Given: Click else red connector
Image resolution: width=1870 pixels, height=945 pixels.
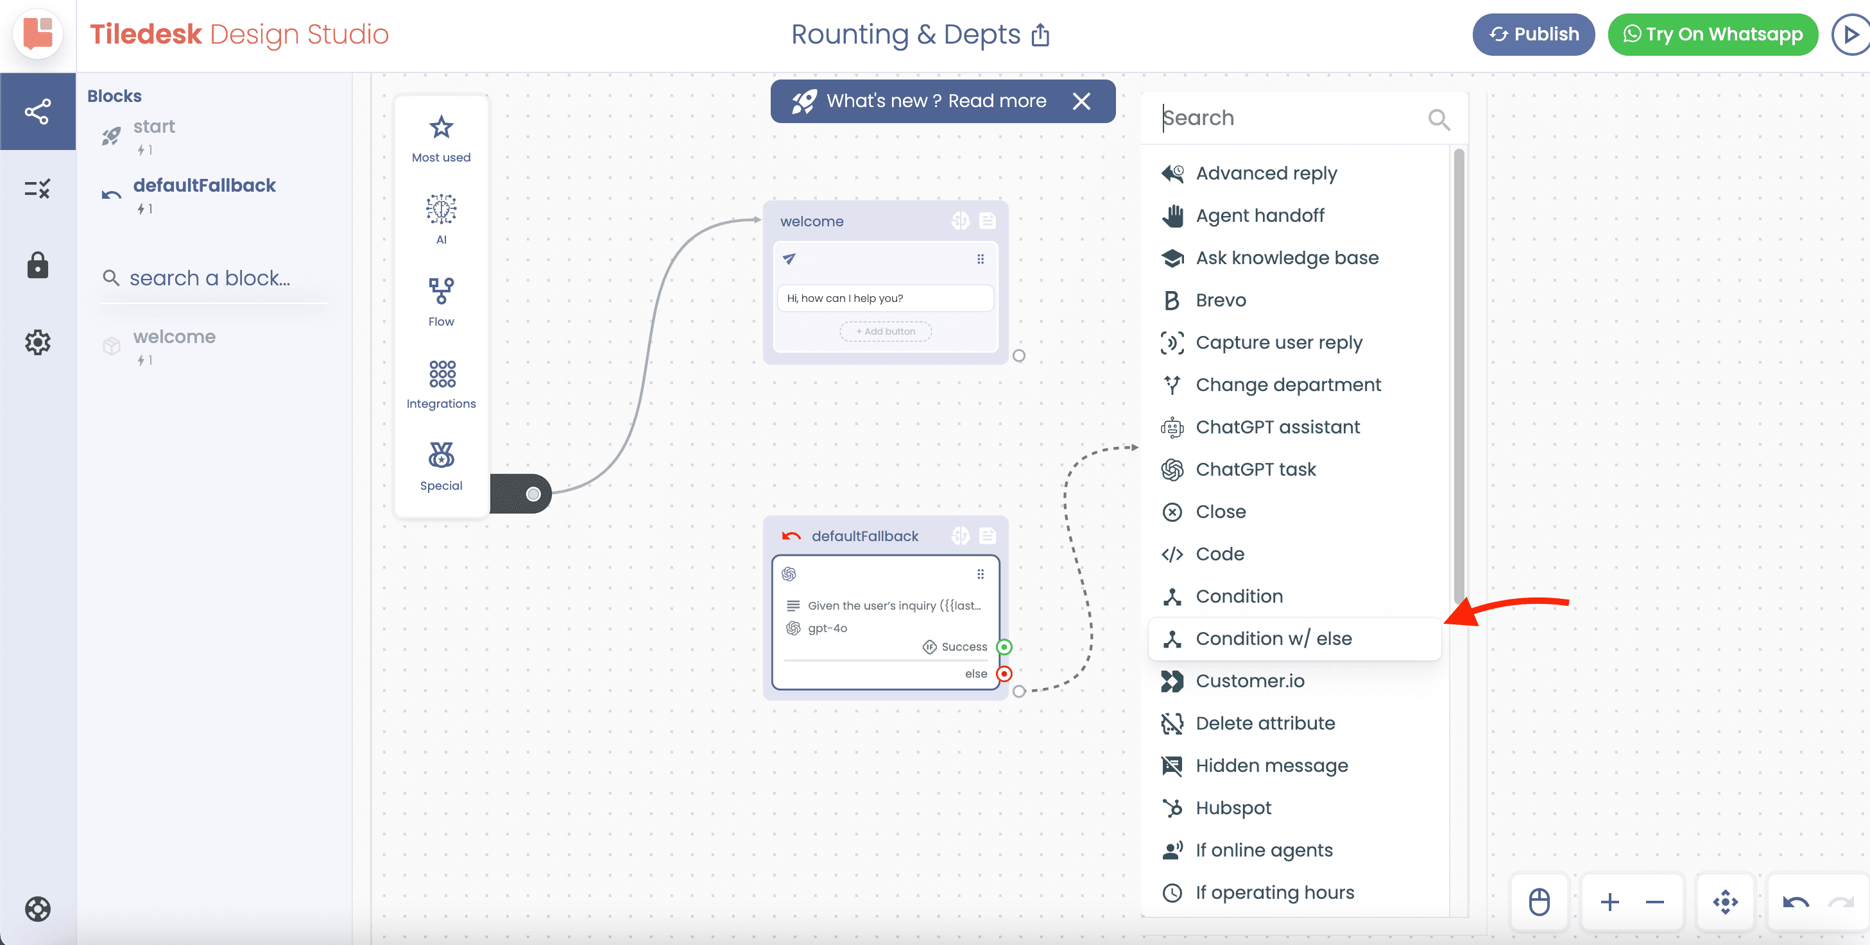Looking at the screenshot, I should [1004, 674].
